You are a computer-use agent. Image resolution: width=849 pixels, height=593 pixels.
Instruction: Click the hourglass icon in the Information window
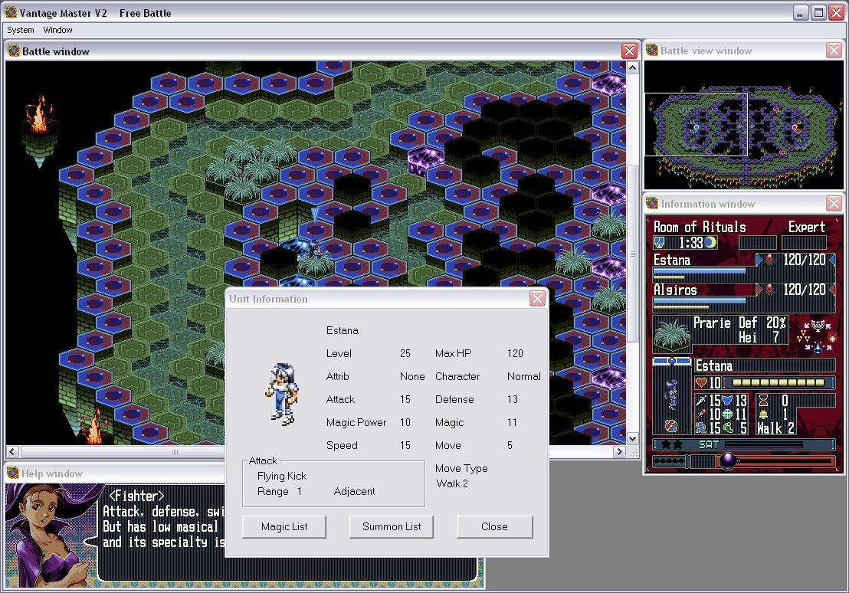[x=763, y=400]
